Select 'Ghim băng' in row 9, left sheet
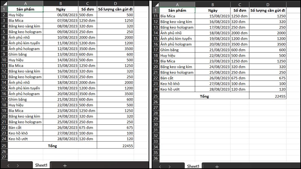Viewport: 301px width, 169px height. (25, 54)
